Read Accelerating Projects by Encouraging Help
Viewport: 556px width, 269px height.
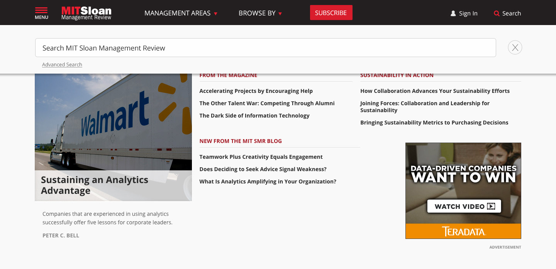tap(256, 91)
